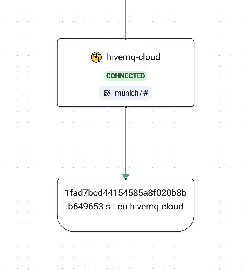The image size is (251, 270).
Task: Click the HiveMQ bee logo icon
Action: [x=96, y=57]
